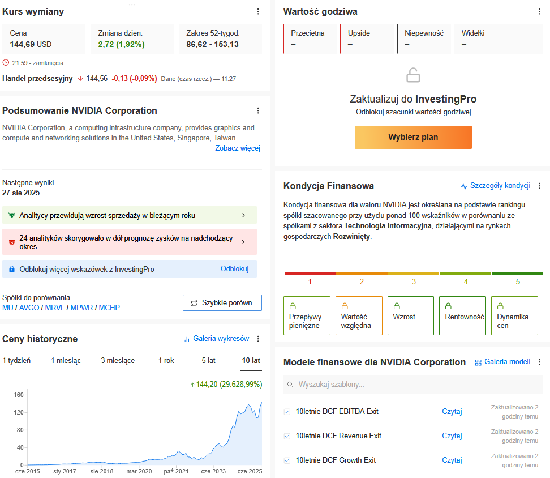Open the MCHP comparison ticker
This screenshot has width=550, height=478.
click(109, 308)
